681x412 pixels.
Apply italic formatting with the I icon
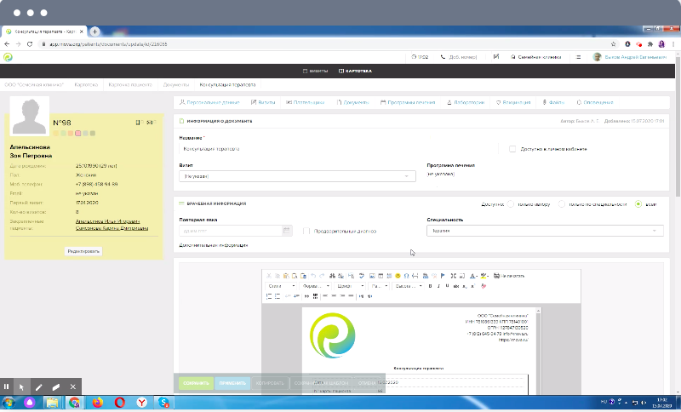coord(438,286)
